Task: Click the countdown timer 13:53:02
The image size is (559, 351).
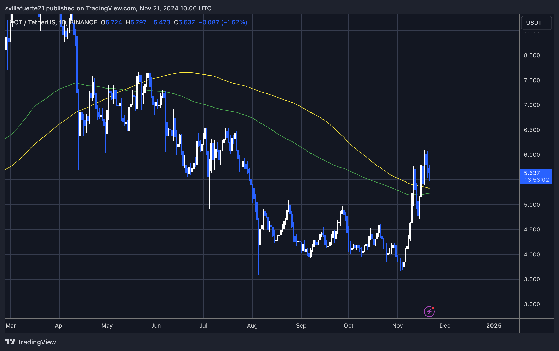Action: pos(537,180)
